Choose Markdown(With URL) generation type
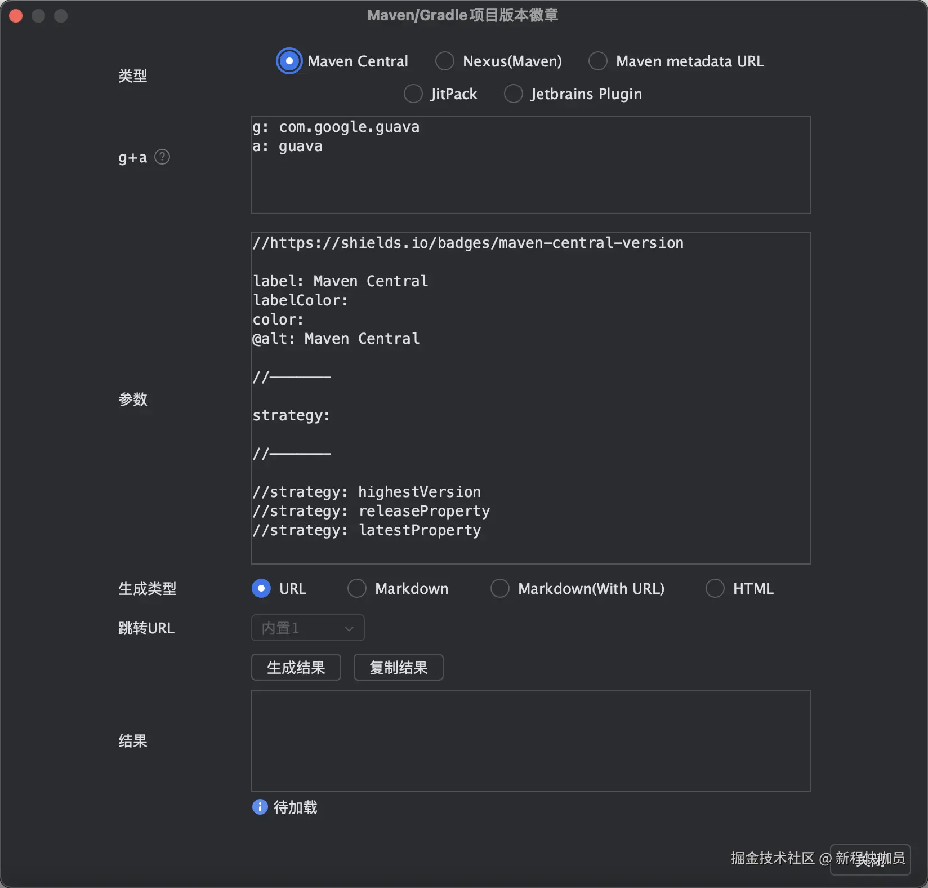 [x=499, y=588]
